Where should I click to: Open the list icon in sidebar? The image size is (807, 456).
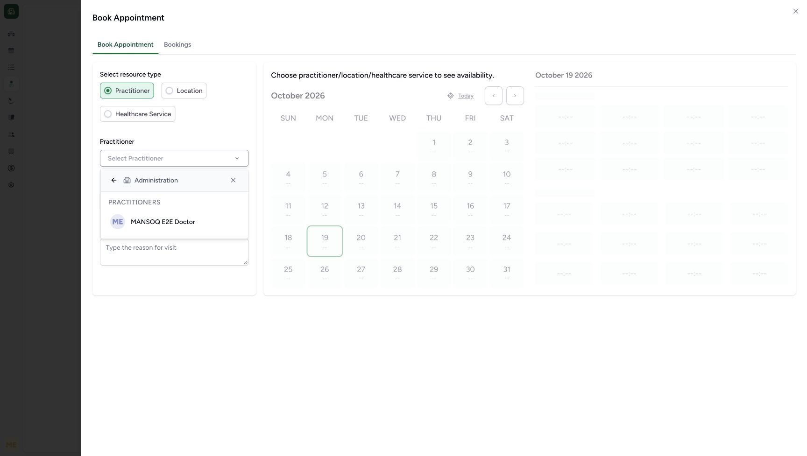11,67
